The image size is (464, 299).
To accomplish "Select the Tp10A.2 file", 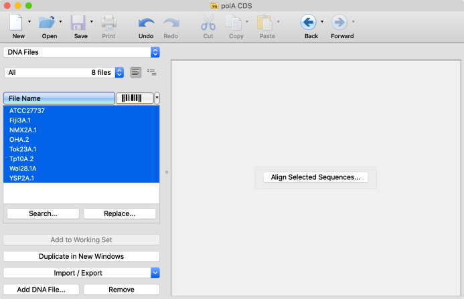I will coord(82,159).
